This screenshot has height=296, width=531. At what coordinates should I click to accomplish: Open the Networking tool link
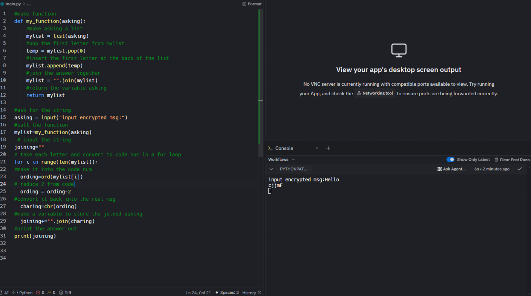click(x=375, y=93)
